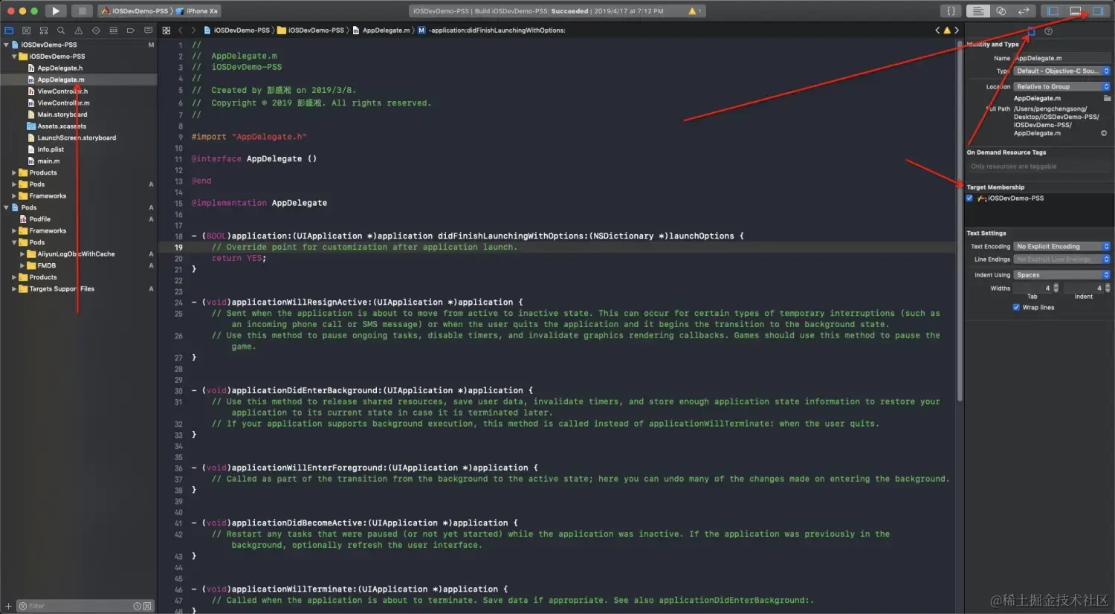Add a new file with plus button
Image resolution: width=1115 pixels, height=614 pixels.
pyautogui.click(x=9, y=606)
